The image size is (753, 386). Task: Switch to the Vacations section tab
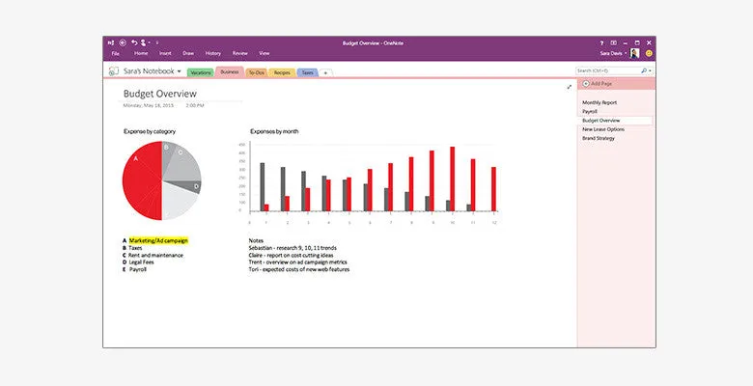pos(200,72)
